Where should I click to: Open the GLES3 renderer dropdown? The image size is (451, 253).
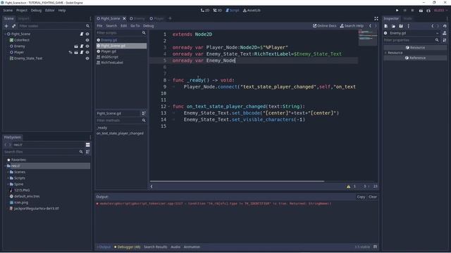(x=440, y=11)
